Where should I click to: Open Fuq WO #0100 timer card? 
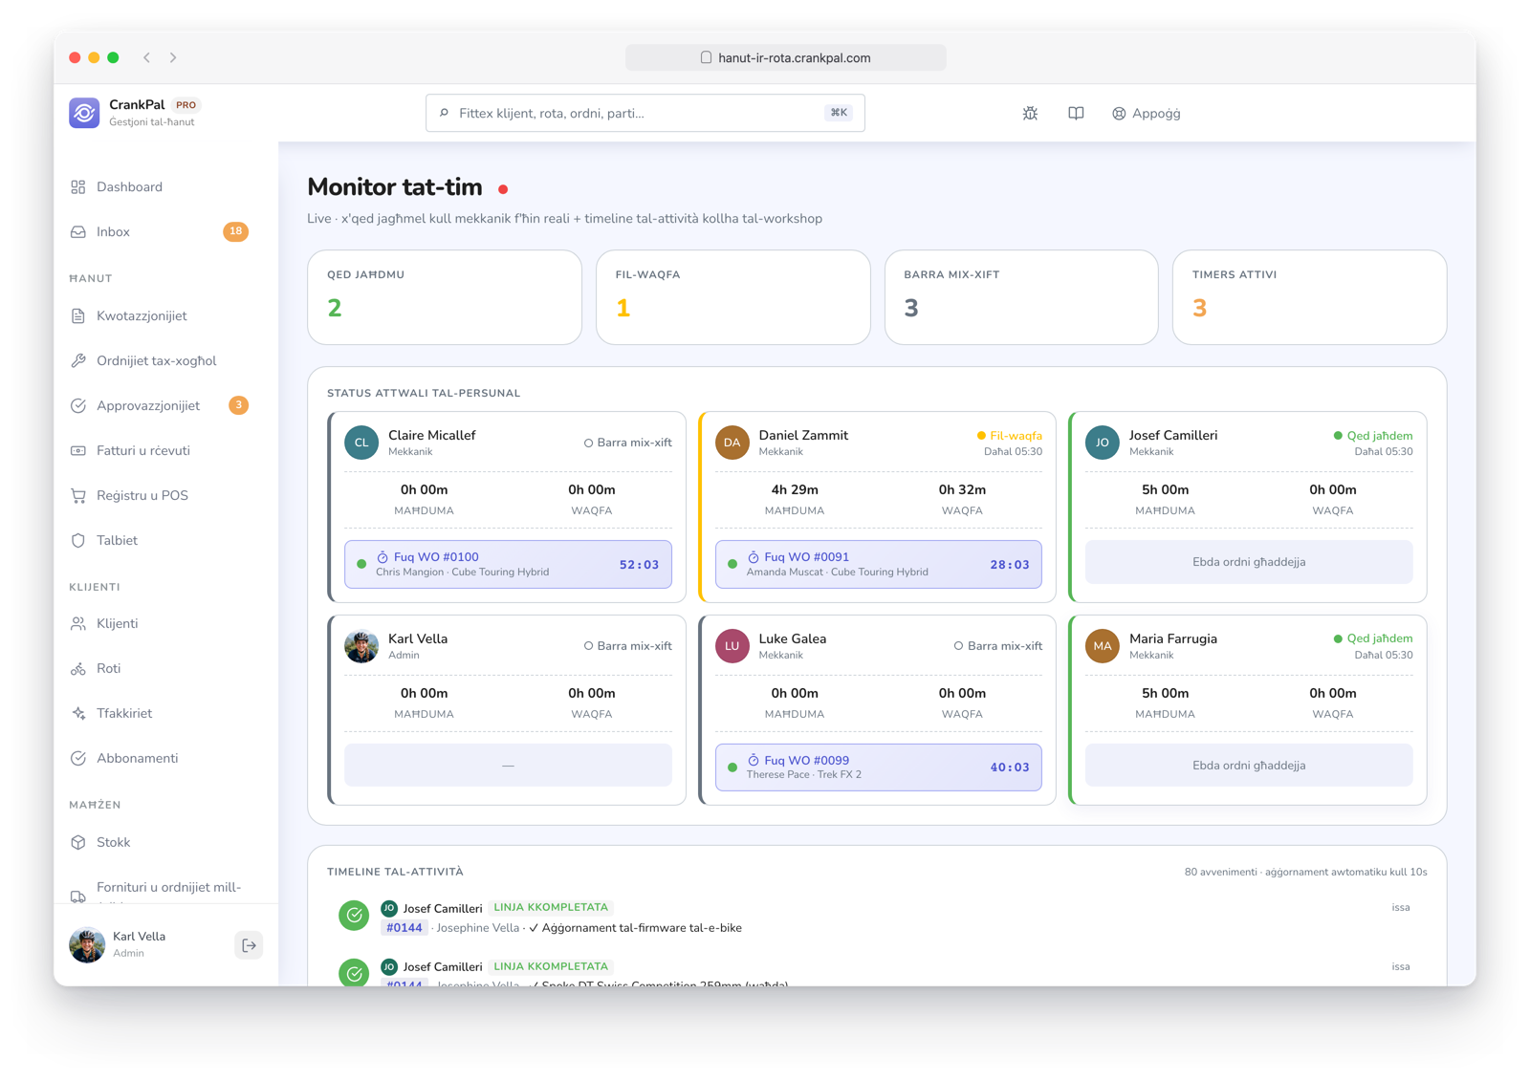pos(508,564)
